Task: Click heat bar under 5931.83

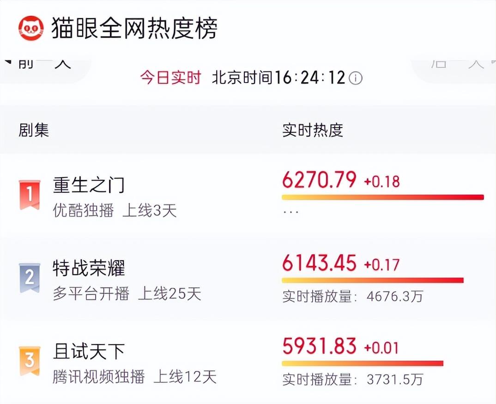Action: pos(363,363)
